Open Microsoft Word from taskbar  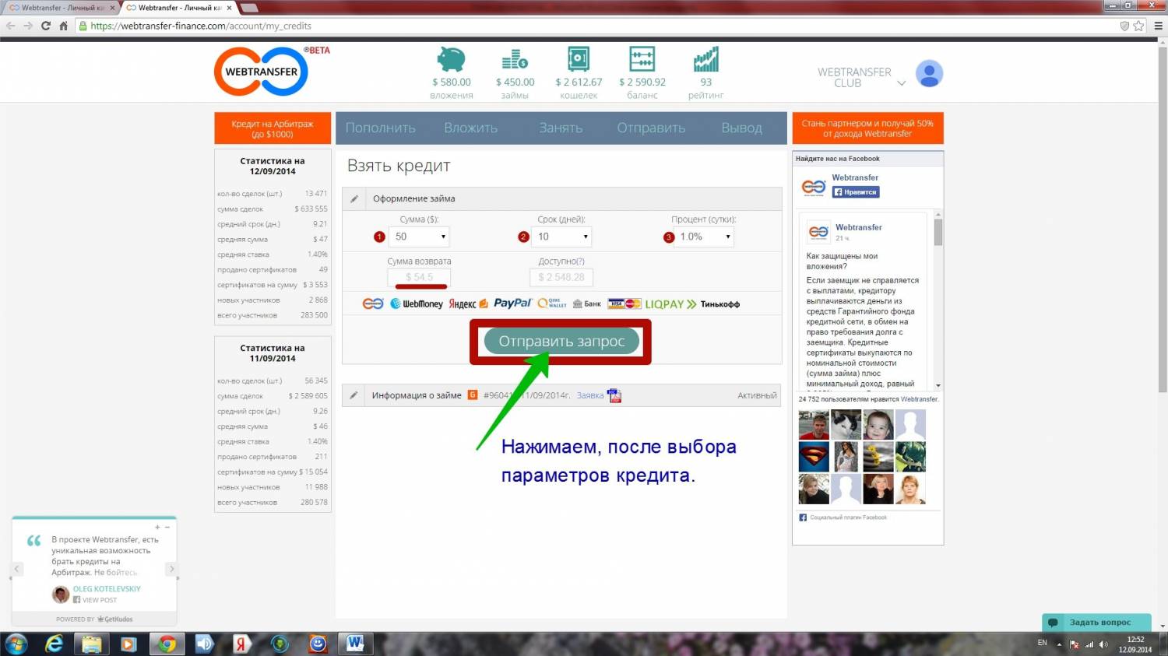[355, 644]
